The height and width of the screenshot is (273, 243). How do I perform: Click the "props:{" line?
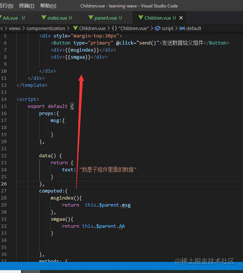[49, 114]
